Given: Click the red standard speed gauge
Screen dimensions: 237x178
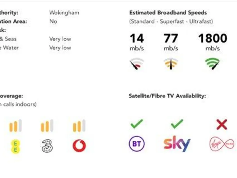Looking at the screenshot, I should coord(137,64).
